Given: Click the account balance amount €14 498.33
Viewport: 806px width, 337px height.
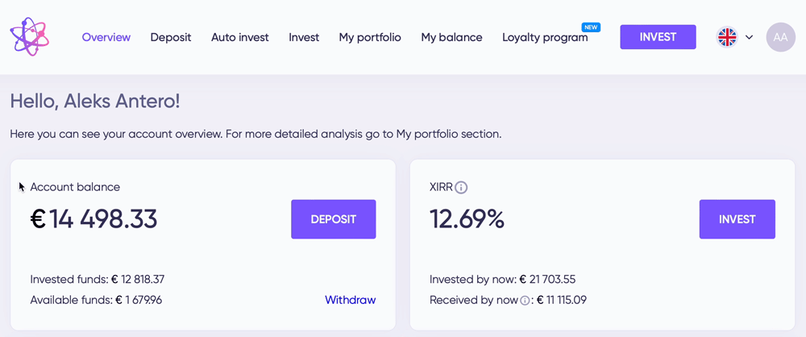Looking at the screenshot, I should (x=93, y=219).
